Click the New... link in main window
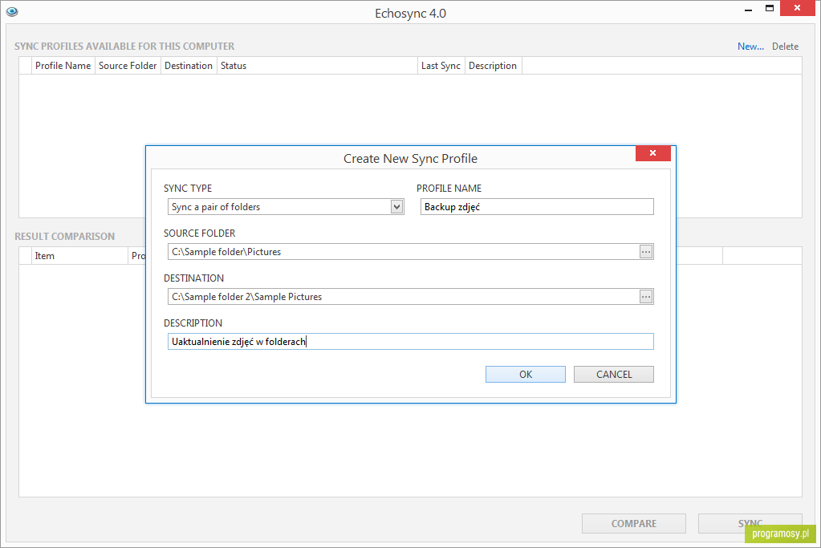The height and width of the screenshot is (548, 821). pos(750,47)
